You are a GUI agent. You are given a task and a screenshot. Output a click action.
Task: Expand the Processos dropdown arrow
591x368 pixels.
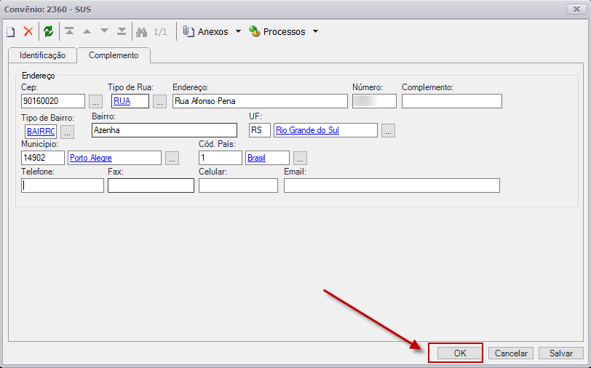(x=315, y=32)
